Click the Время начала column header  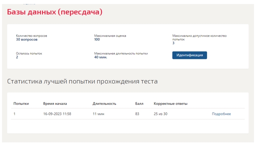point(55,104)
